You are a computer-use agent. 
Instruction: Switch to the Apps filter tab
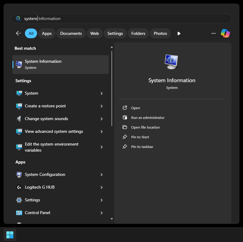pos(47,33)
